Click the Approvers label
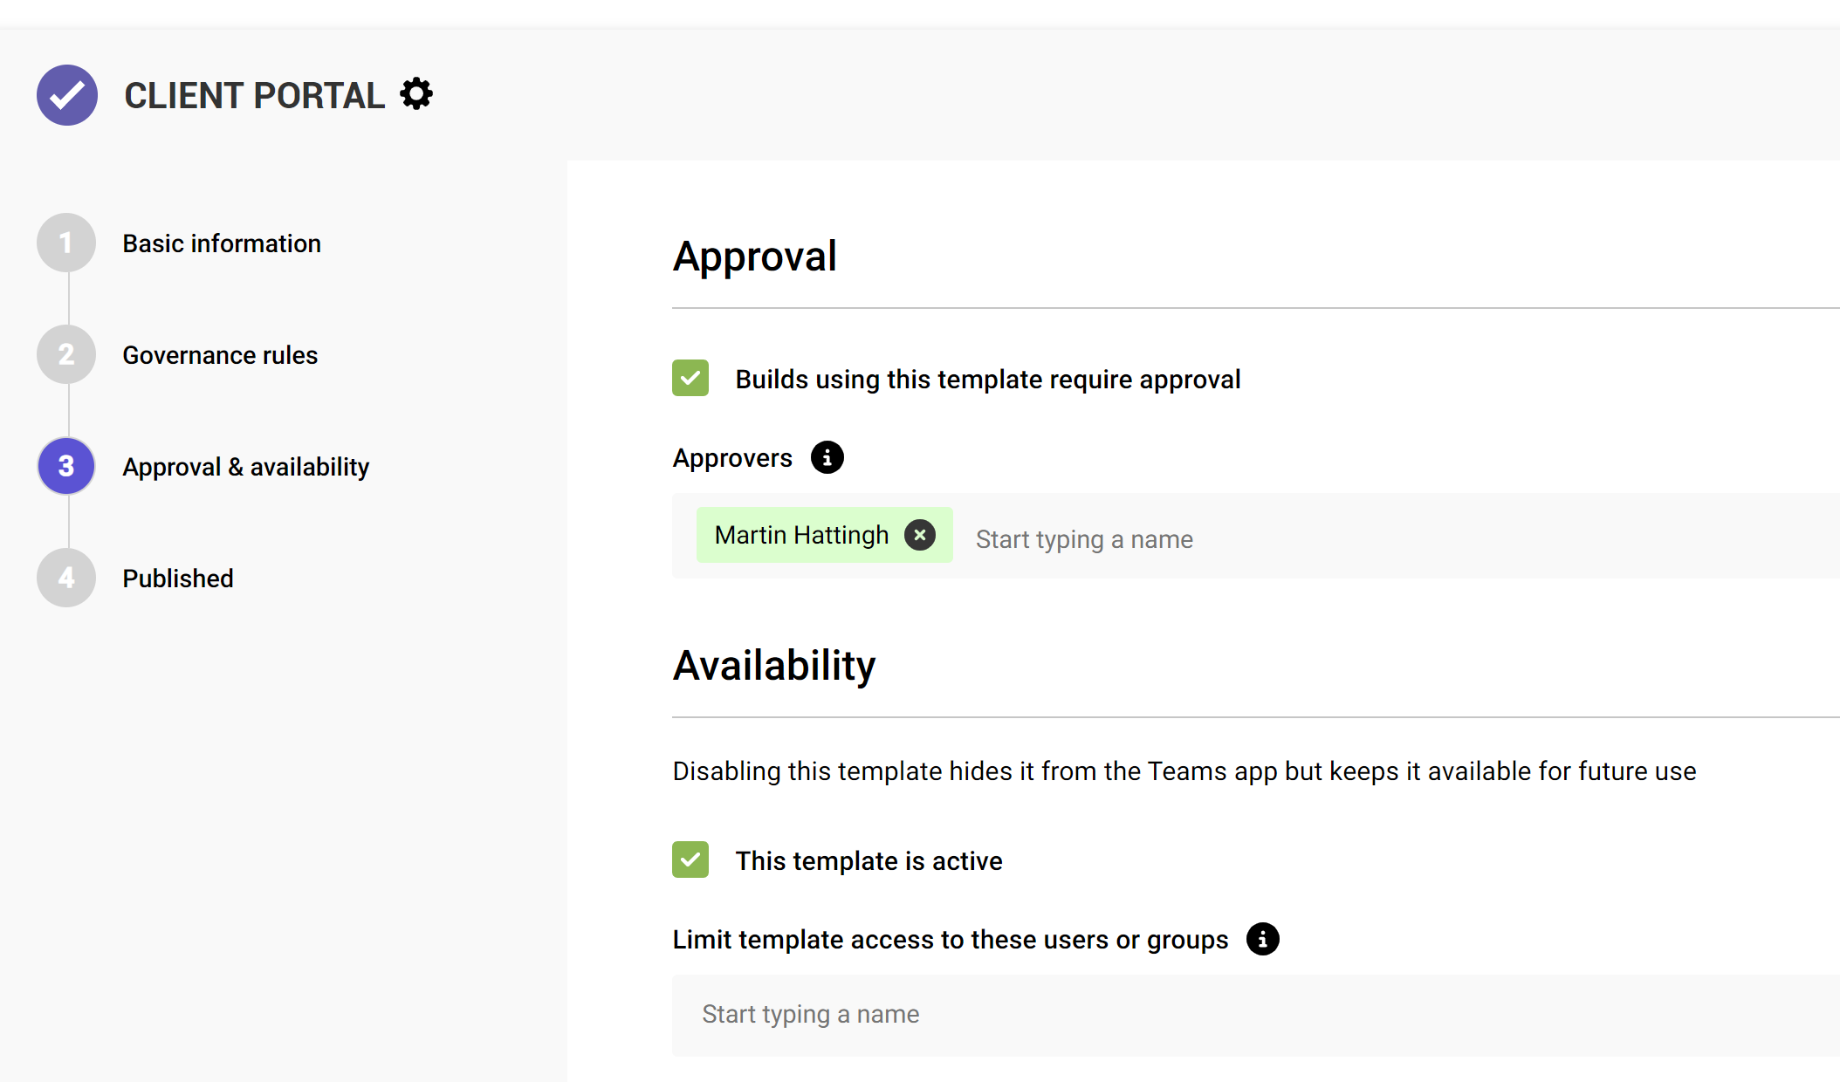Image resolution: width=1840 pixels, height=1082 pixels. point(732,458)
